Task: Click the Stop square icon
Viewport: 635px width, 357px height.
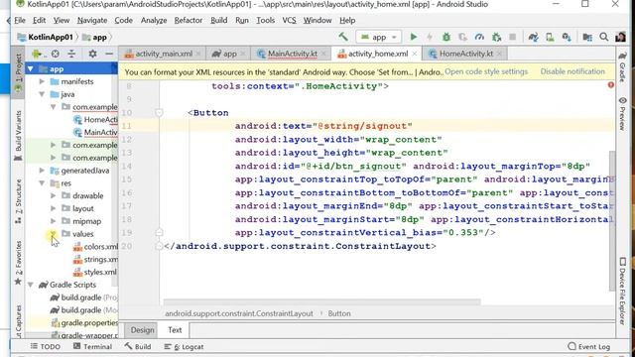Action: (512, 37)
